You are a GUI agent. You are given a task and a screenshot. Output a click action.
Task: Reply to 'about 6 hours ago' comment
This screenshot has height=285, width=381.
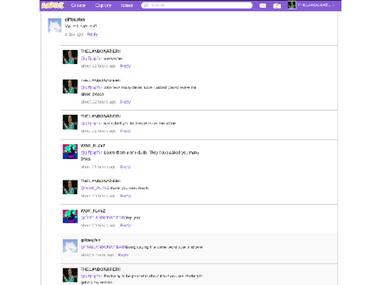tap(123, 255)
